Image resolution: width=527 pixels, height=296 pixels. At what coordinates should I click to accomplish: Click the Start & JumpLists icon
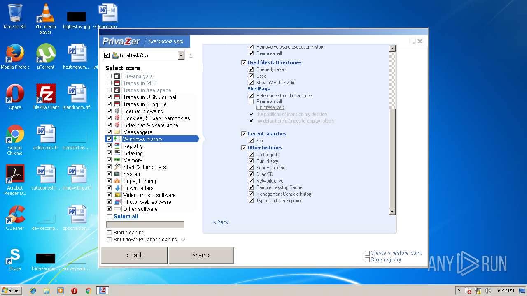click(117, 167)
